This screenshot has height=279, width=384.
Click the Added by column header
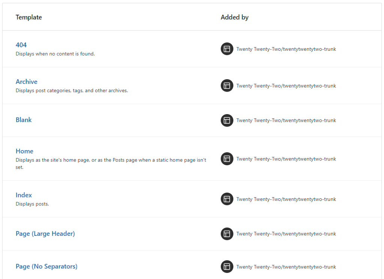234,17
